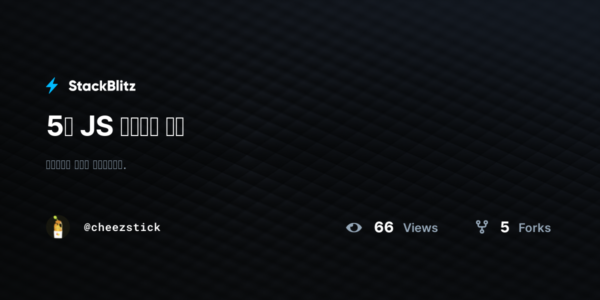Select the Forks label
Viewport: 600px width, 300px height.
[x=534, y=228]
